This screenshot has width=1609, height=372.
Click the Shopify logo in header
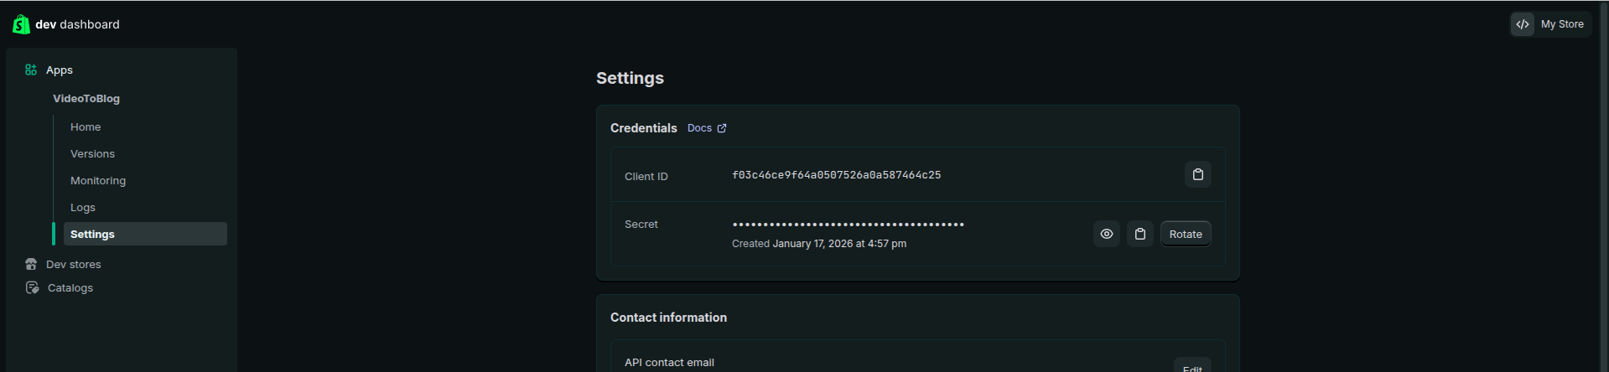coord(21,24)
